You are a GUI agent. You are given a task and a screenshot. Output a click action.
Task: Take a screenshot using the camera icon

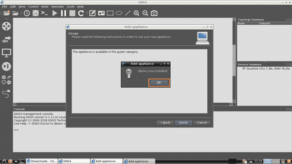[x=154, y=13]
